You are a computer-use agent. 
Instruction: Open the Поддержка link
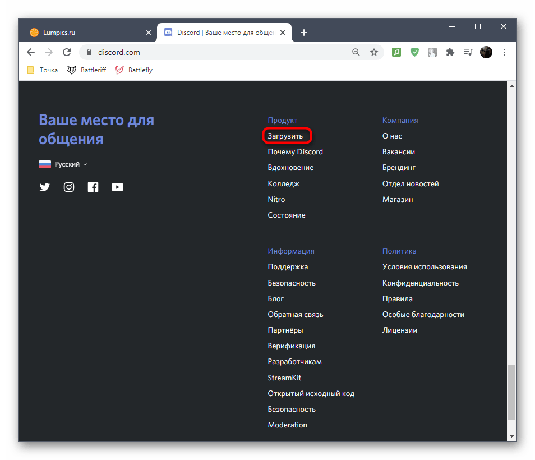tap(288, 267)
